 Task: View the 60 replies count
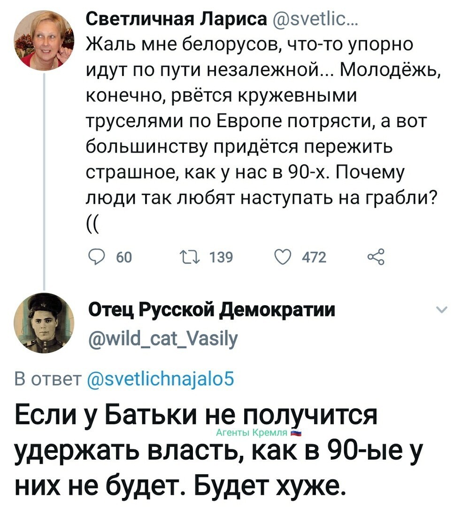tap(124, 258)
